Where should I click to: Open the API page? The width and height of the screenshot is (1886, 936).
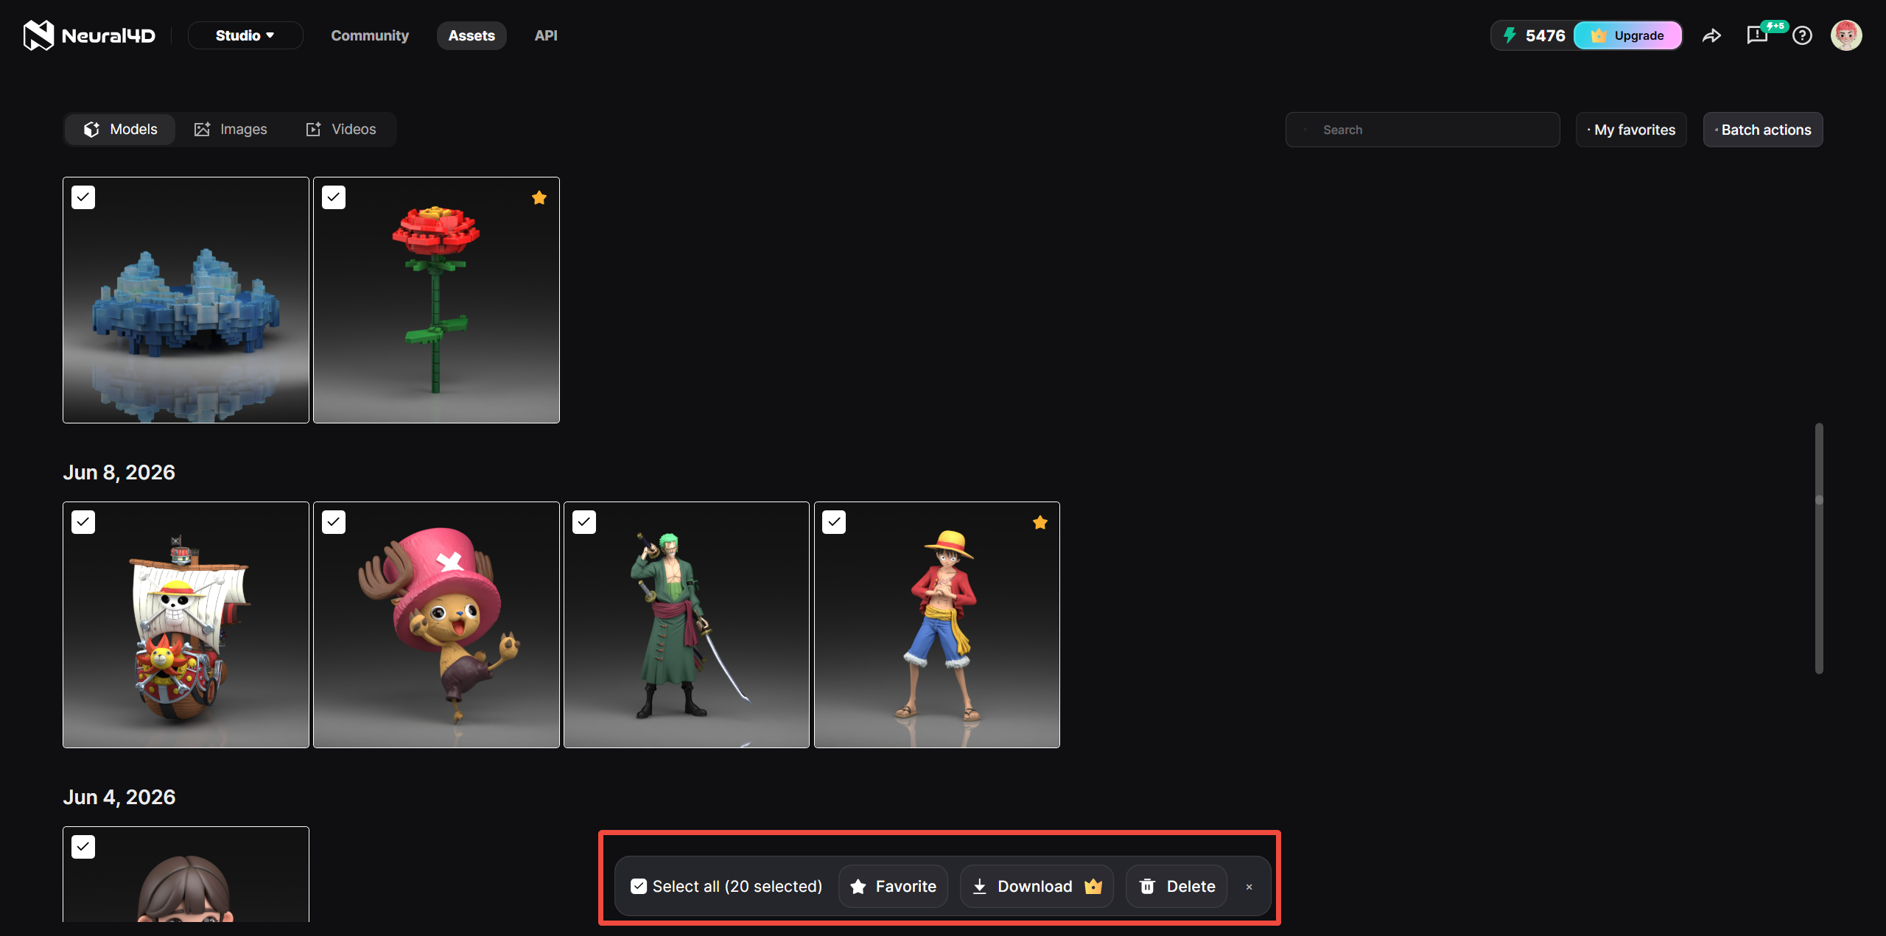click(x=546, y=35)
